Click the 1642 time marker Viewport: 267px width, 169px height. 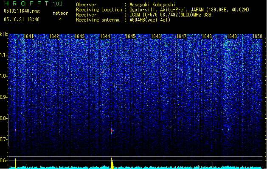tap(54, 36)
